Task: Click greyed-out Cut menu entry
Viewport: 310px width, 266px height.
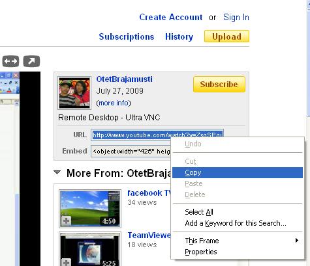Action: click(x=238, y=161)
